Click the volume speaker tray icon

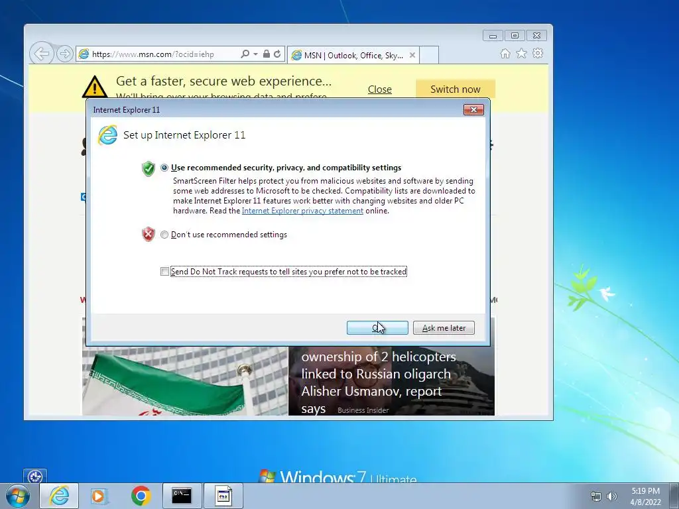coord(612,496)
